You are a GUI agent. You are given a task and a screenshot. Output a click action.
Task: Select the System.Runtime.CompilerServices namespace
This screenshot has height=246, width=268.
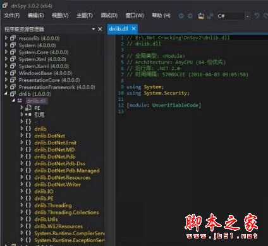pos(70,233)
